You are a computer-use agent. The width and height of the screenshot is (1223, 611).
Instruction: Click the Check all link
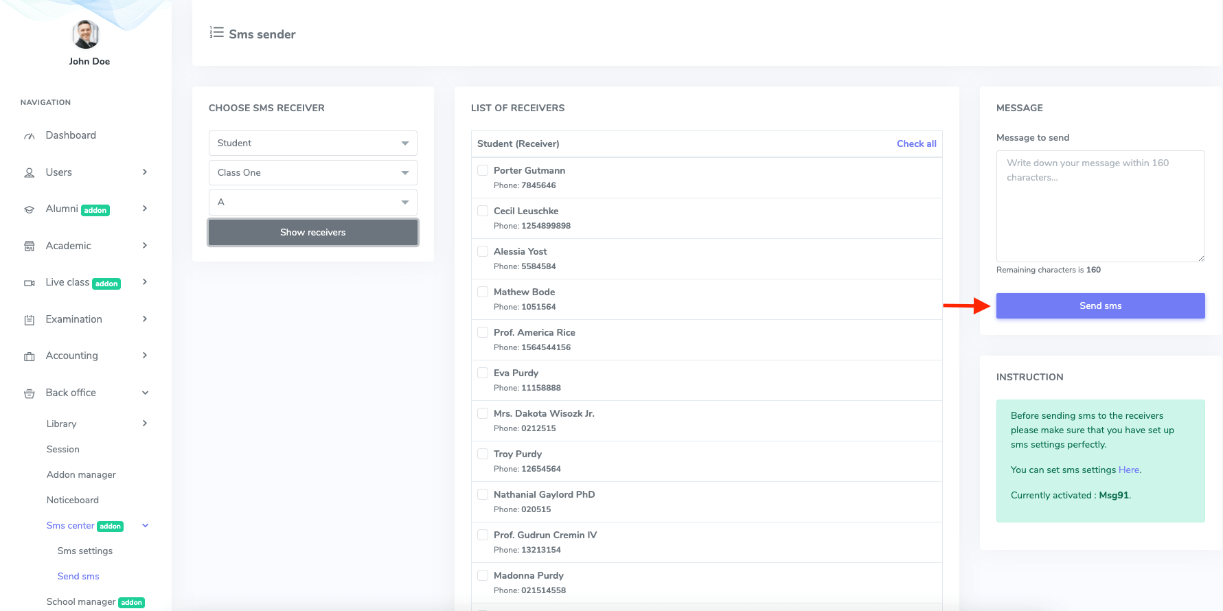tap(916, 143)
